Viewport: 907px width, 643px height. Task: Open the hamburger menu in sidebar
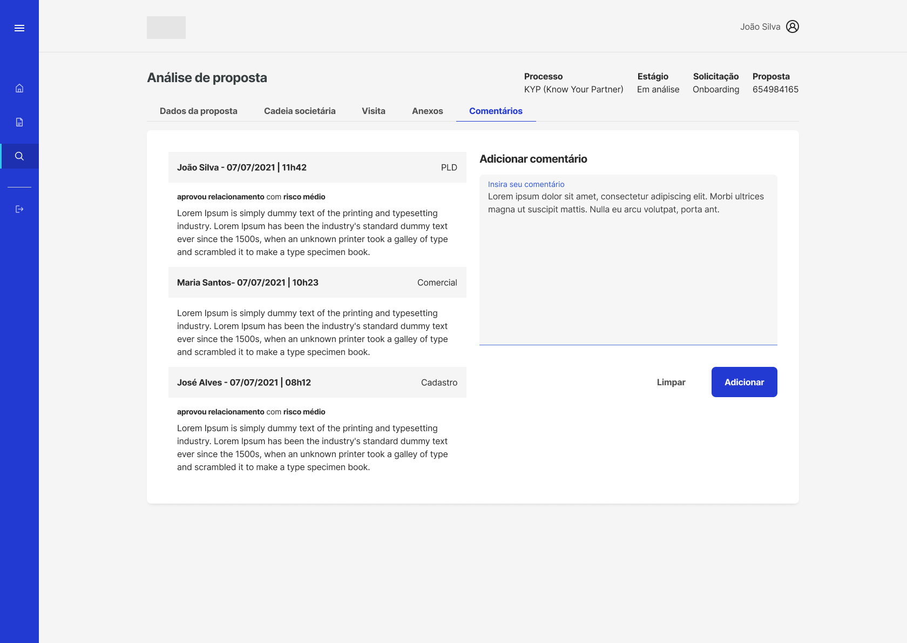point(19,28)
